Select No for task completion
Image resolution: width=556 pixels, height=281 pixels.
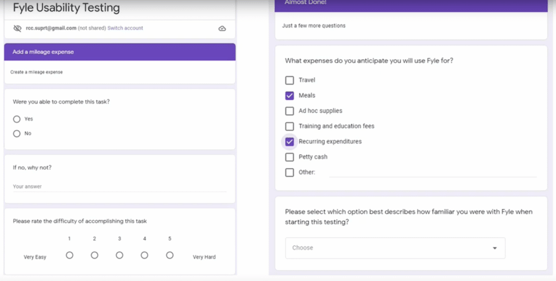pyautogui.click(x=17, y=133)
